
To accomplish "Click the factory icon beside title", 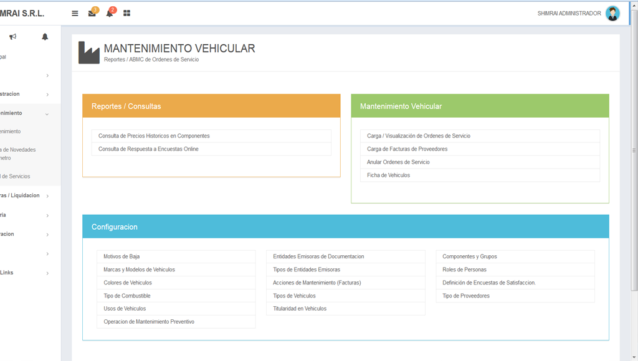I will point(88,52).
